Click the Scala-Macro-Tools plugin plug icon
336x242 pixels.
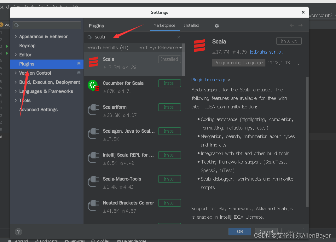coord(93,181)
